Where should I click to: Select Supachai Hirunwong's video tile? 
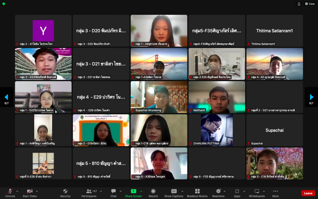[x=159, y=97]
